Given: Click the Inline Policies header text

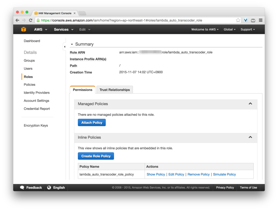Looking at the screenshot, I should [x=89, y=137].
